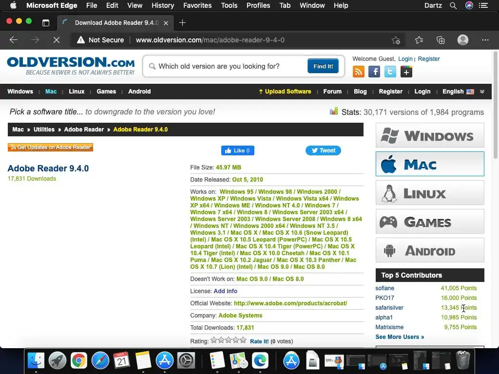This screenshot has width=499, height=374.
Task: Click the Find It! button
Action: coord(323,66)
